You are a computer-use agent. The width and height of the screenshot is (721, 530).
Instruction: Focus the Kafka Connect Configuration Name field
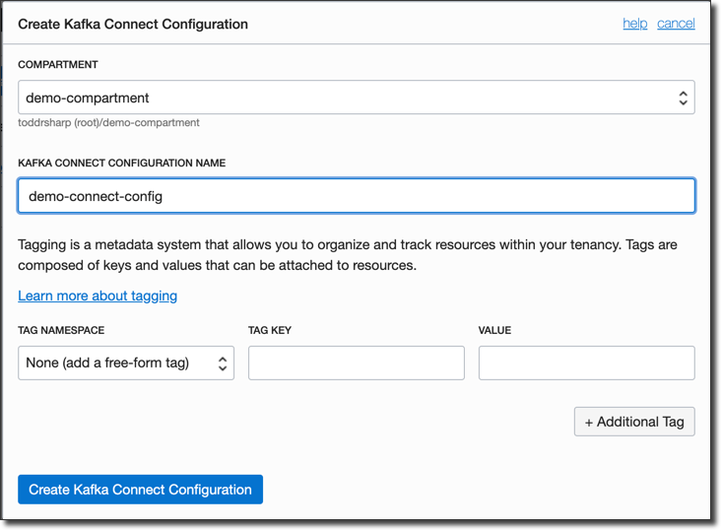[x=356, y=196]
